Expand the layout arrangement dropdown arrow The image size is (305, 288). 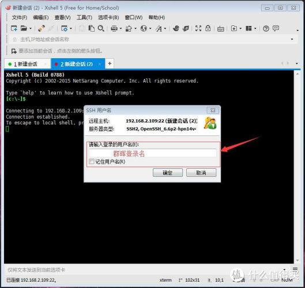tap(255, 29)
